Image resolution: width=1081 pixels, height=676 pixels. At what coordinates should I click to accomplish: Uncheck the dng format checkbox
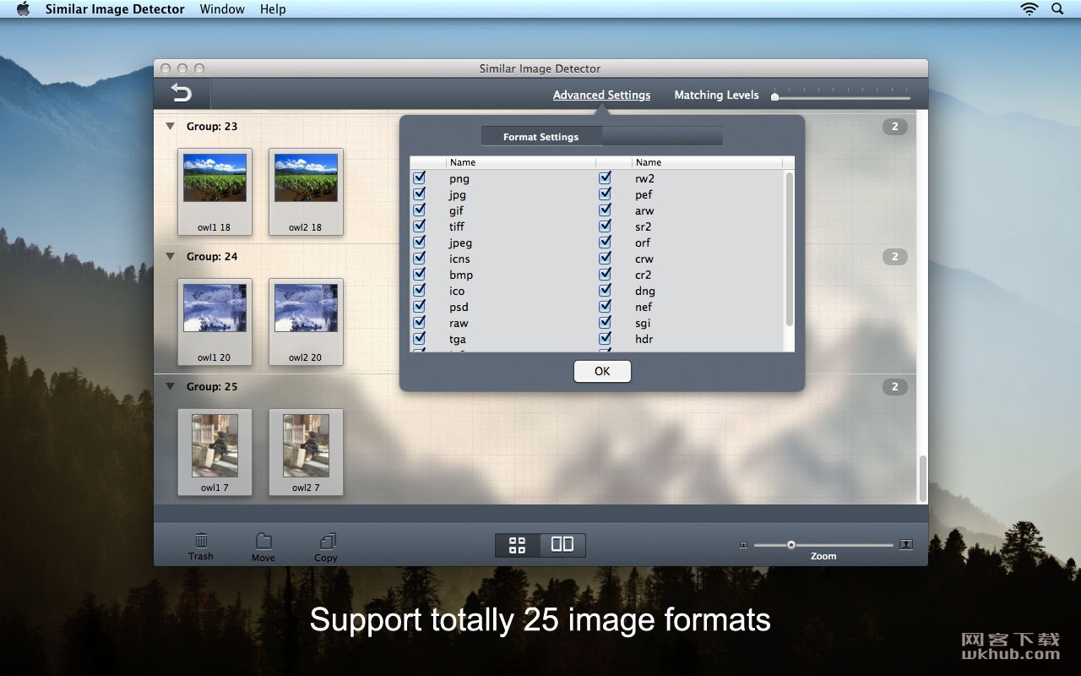tap(605, 291)
